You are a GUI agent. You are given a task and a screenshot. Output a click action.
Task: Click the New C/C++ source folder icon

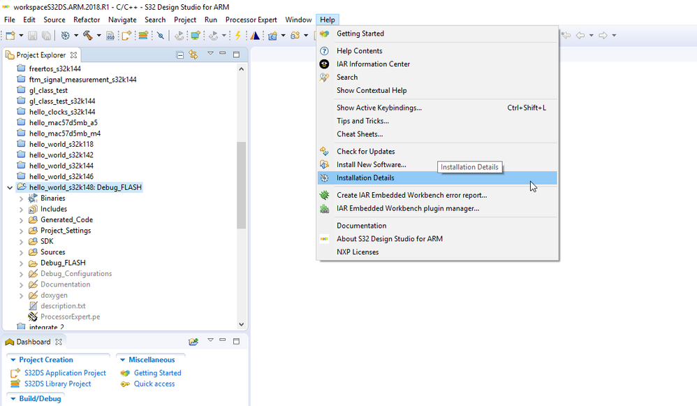295,36
